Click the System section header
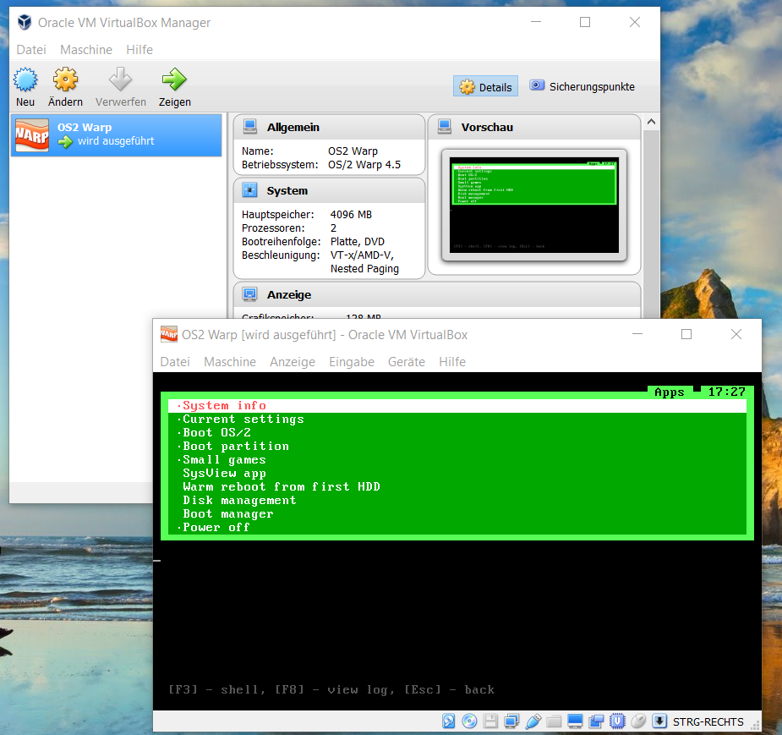The height and width of the screenshot is (735, 782). tap(329, 190)
